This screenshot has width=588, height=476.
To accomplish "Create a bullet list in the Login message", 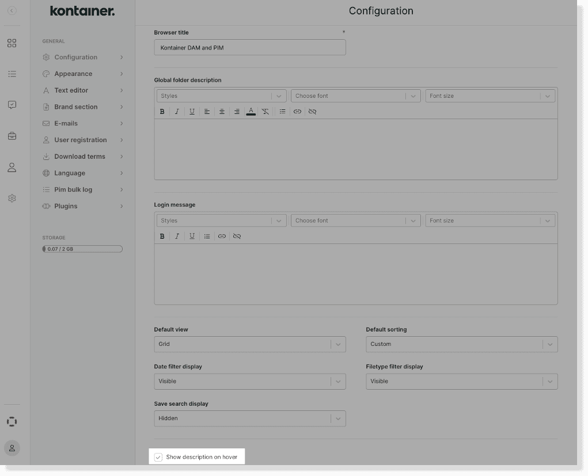I will click(x=207, y=236).
